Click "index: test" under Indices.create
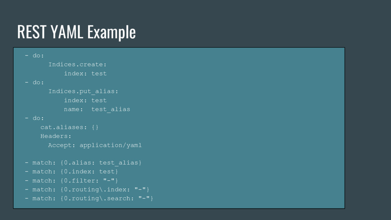 pyautogui.click(x=85, y=73)
